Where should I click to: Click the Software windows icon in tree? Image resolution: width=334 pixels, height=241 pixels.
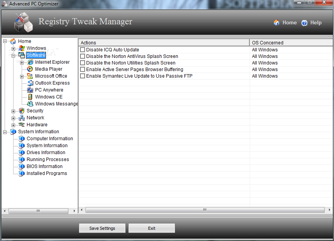22,55
